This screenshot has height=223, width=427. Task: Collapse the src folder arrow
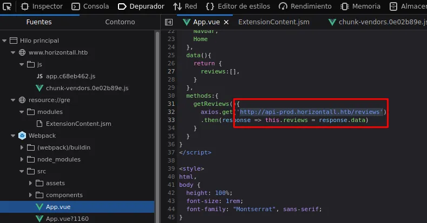(x=22, y=171)
